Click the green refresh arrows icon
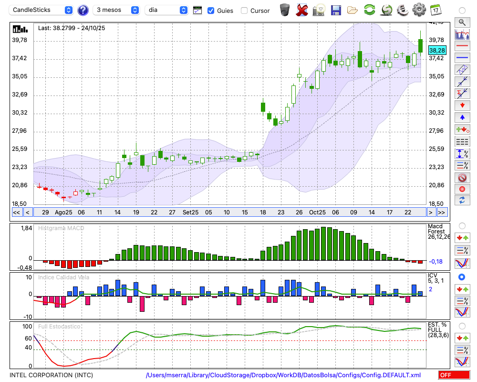 coord(369,10)
